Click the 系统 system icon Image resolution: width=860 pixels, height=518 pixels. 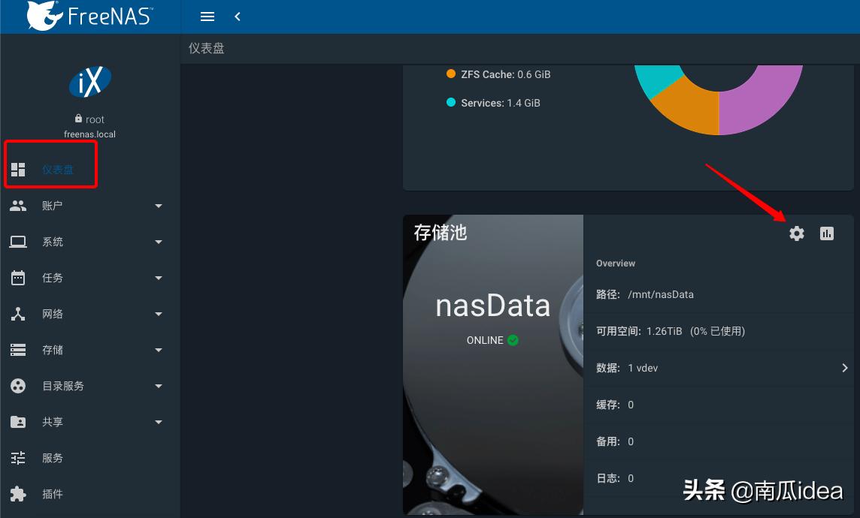tap(18, 241)
